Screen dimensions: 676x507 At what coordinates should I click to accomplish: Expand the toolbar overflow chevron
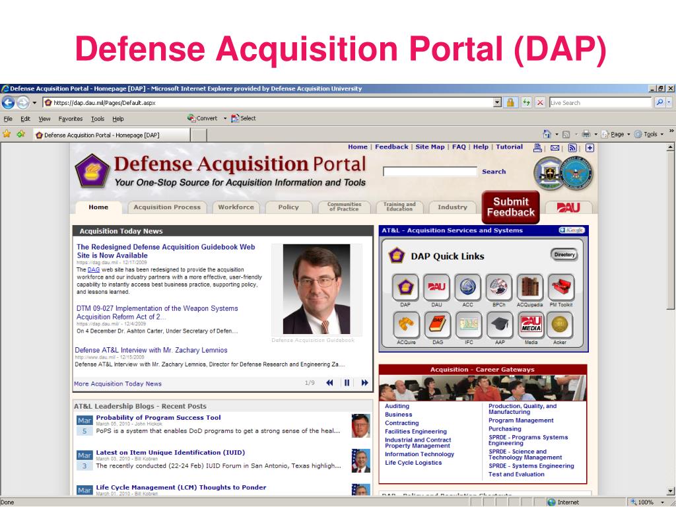[671, 131]
